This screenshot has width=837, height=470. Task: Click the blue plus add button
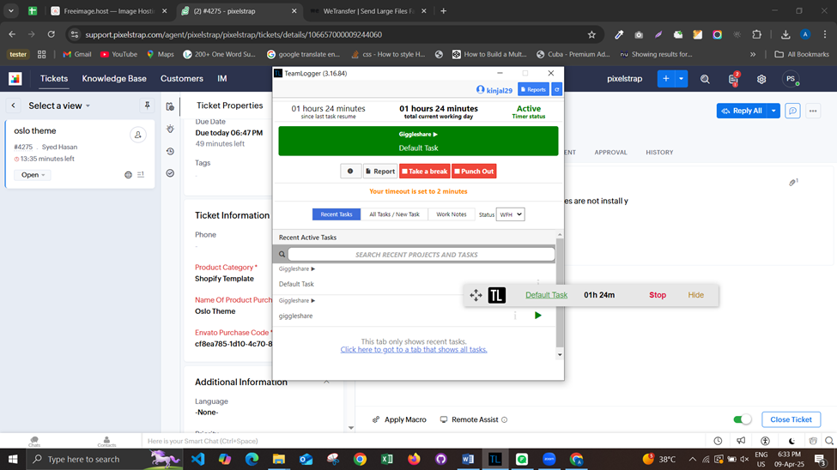pos(665,79)
